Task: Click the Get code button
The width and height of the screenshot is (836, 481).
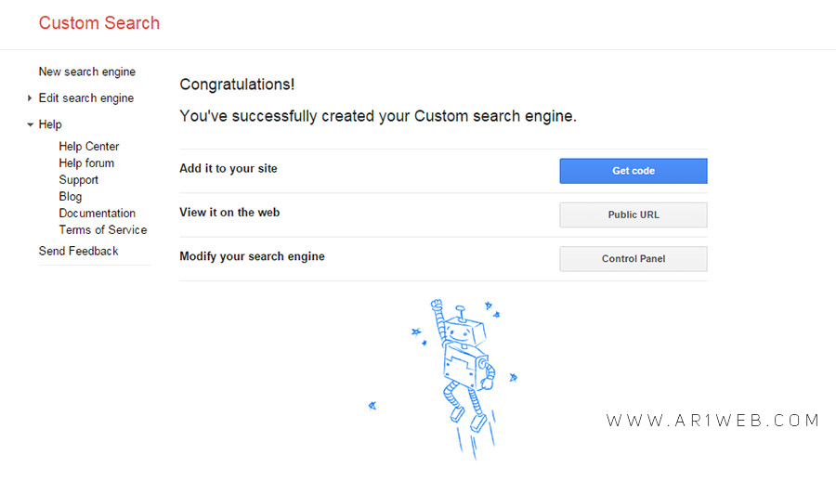Action: 634,171
